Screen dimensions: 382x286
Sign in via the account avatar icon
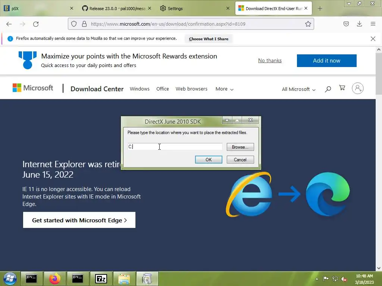point(358,88)
